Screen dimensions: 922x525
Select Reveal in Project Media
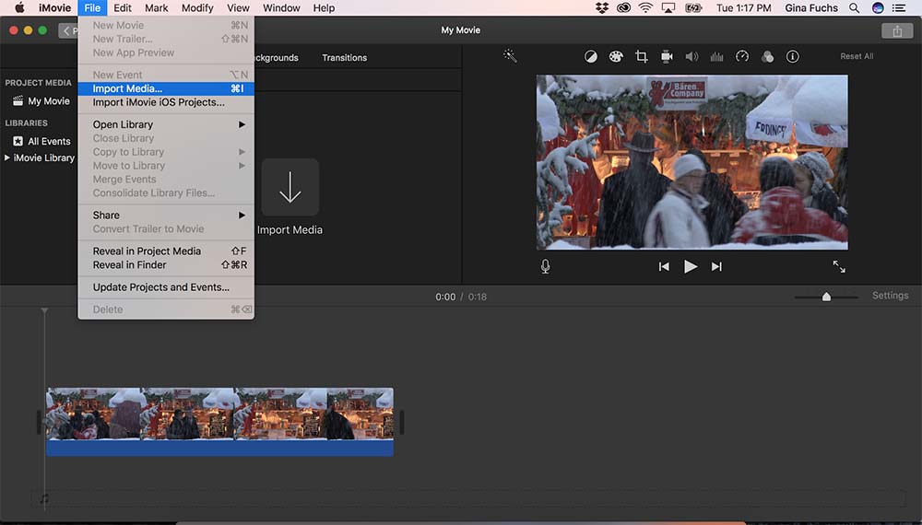[x=166, y=251]
